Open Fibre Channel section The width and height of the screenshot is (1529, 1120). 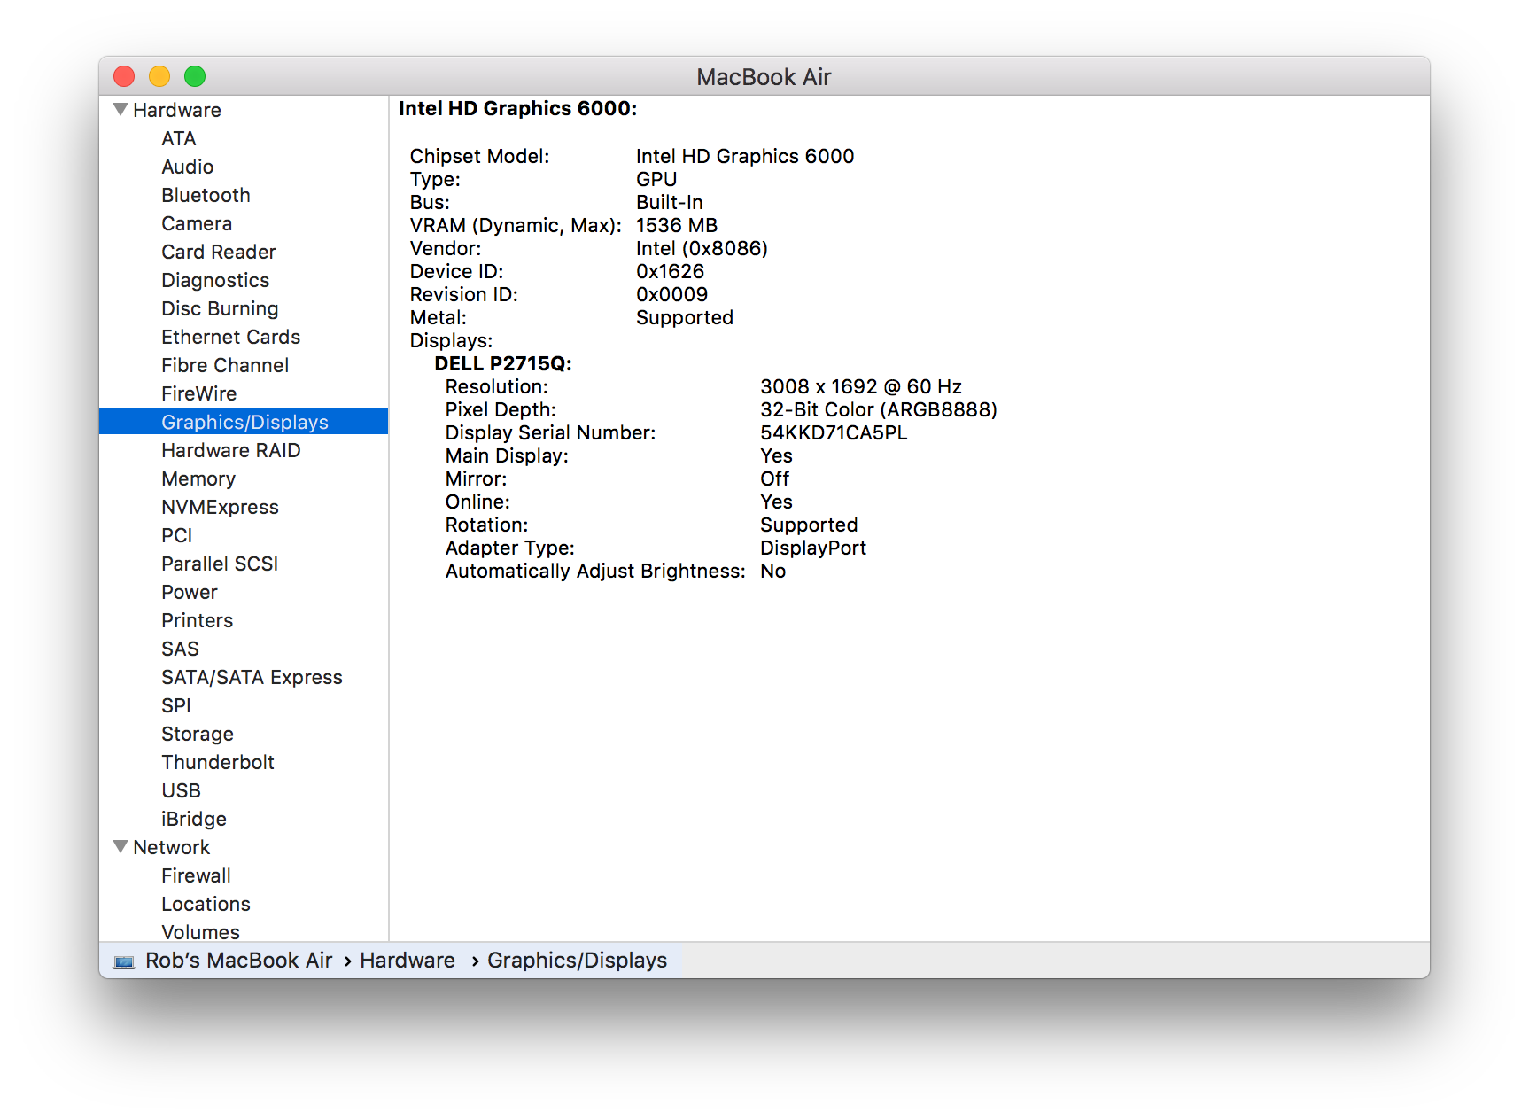point(225,365)
